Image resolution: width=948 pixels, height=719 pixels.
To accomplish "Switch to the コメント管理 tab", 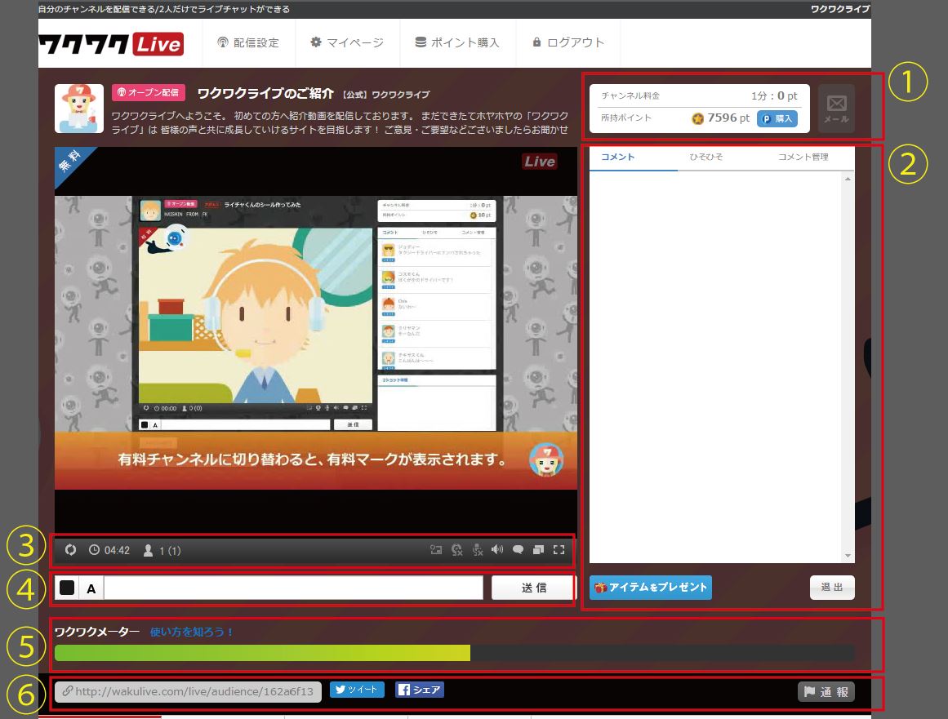I will pos(803,157).
